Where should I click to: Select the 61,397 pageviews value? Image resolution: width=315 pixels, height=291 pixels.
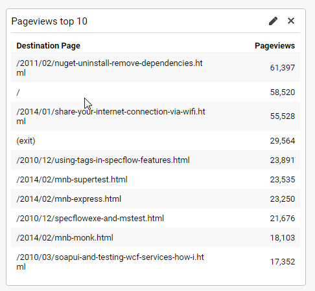pyautogui.click(x=283, y=68)
